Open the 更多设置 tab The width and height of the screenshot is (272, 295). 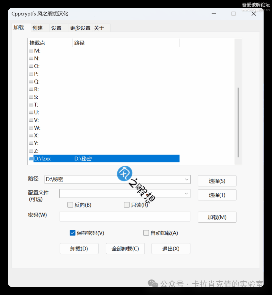coord(80,28)
